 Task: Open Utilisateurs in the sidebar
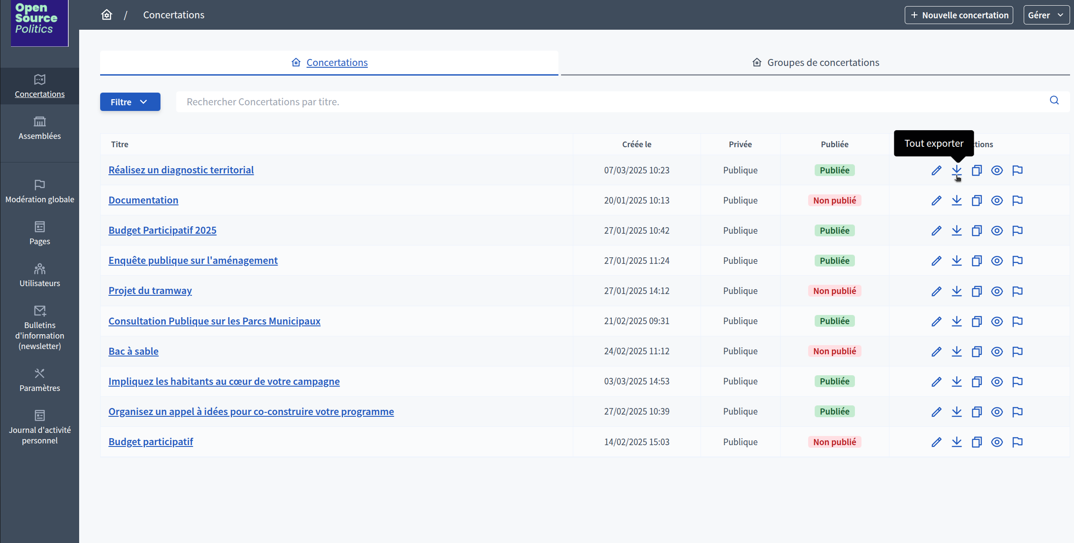pos(39,275)
